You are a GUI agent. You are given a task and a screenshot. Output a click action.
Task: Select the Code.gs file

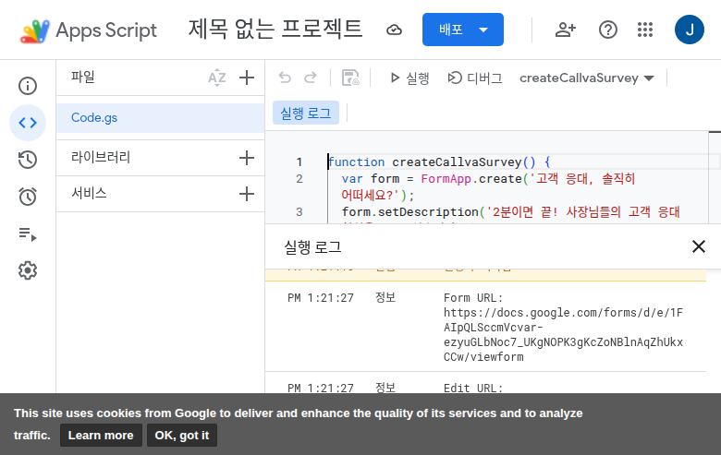point(94,118)
